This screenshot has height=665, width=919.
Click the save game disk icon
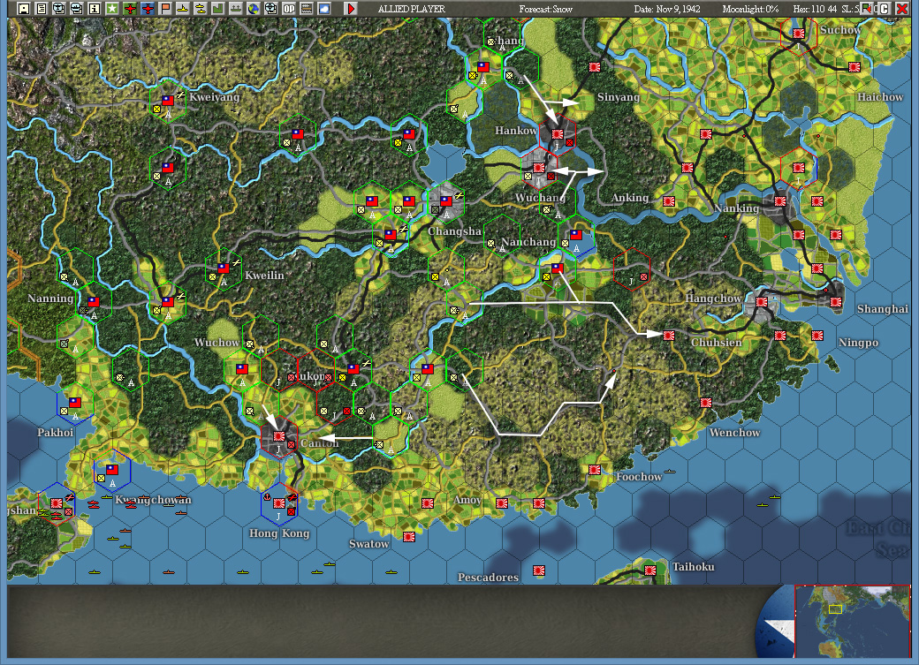pyautogui.click(x=24, y=8)
